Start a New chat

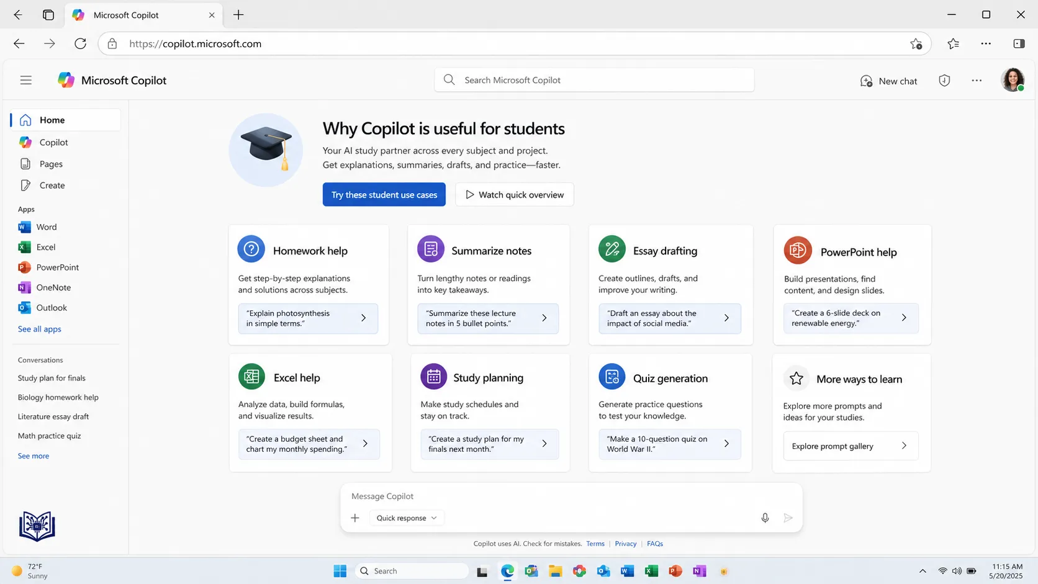click(x=888, y=81)
